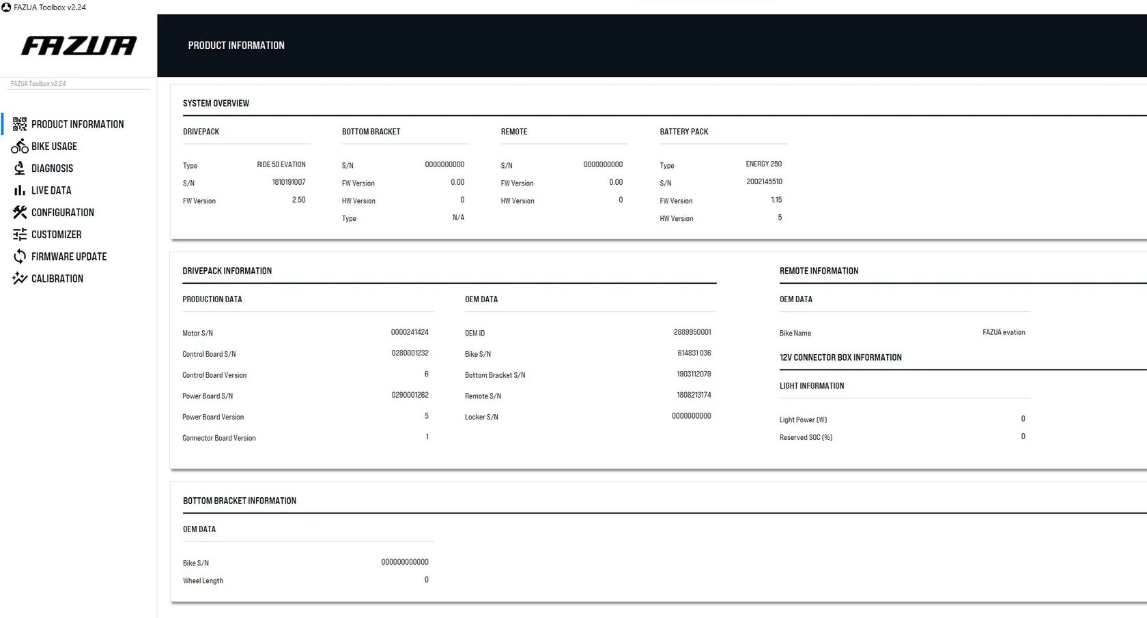The height and width of the screenshot is (618, 1147).
Task: Click the circular arrows Firmware Update icon
Action: [x=20, y=256]
